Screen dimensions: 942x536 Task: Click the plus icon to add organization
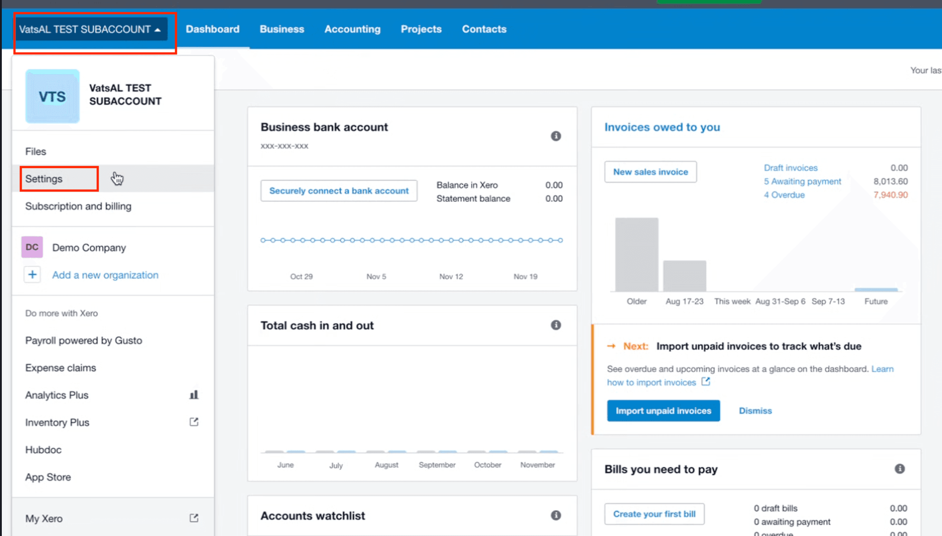pyautogui.click(x=32, y=275)
